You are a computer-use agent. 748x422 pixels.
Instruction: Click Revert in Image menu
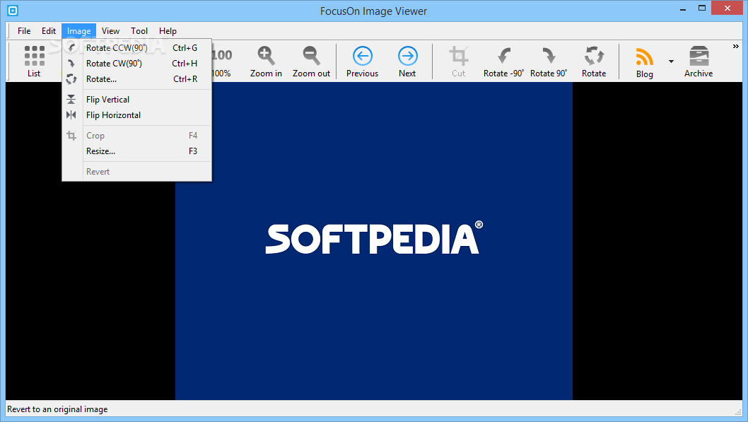(137, 172)
